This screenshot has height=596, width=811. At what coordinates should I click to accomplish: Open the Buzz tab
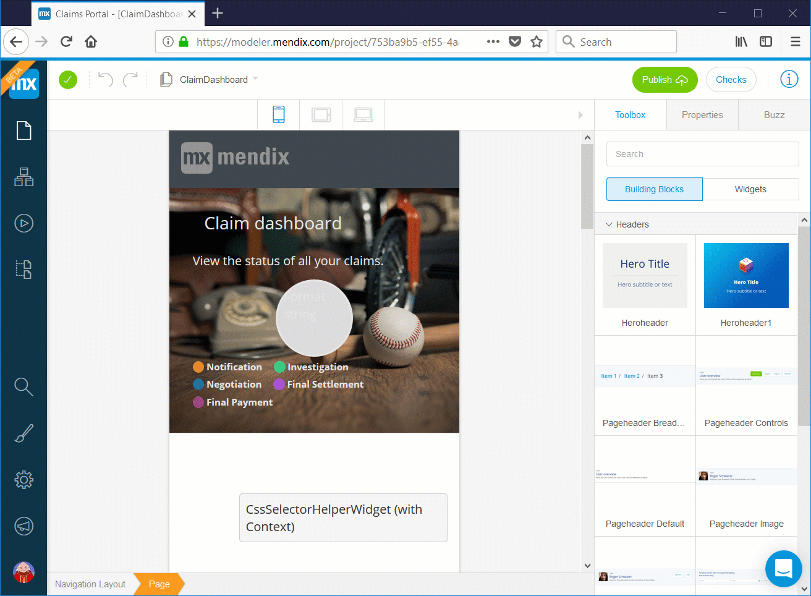[774, 114]
